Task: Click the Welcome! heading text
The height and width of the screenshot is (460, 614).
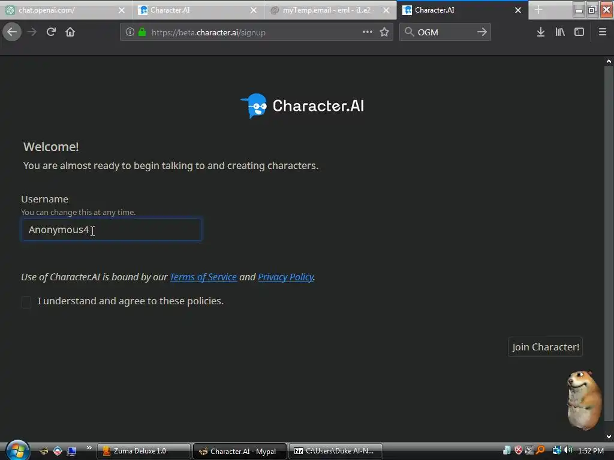Action: (51, 147)
